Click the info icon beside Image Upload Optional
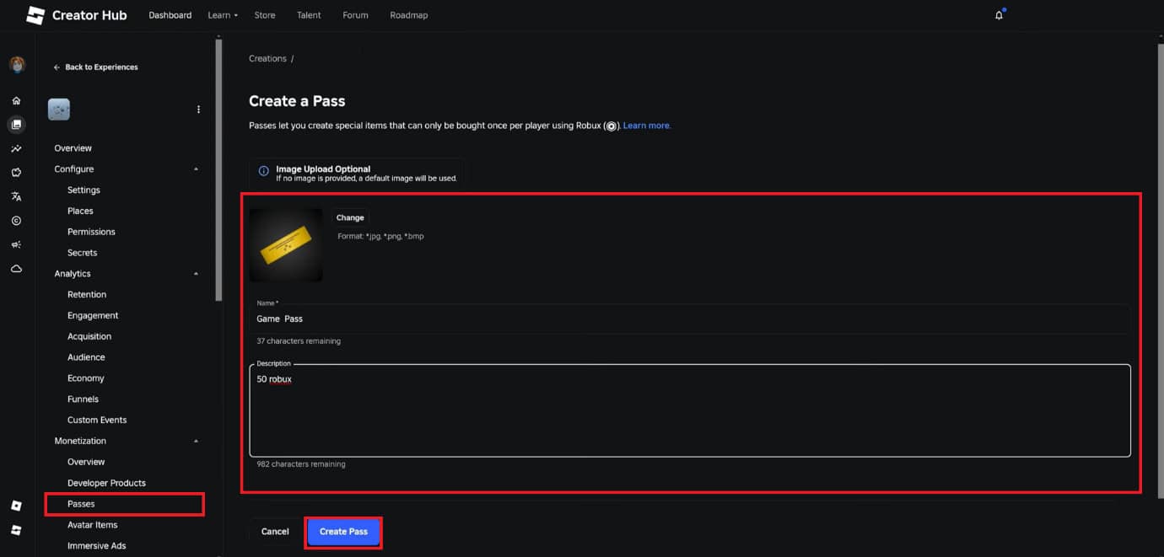Viewport: 1164px width, 557px height. click(264, 172)
